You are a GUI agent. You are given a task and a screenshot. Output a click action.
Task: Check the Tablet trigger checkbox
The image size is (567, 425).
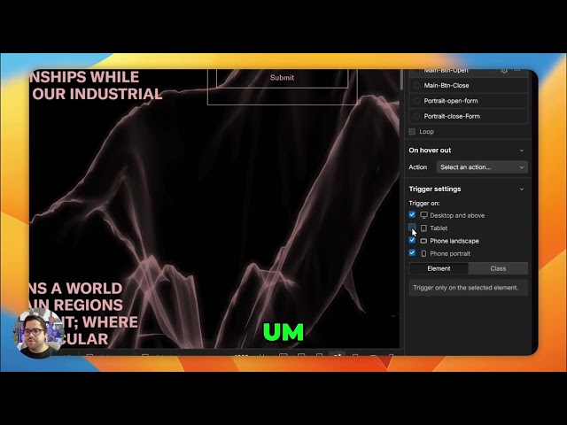(412, 228)
